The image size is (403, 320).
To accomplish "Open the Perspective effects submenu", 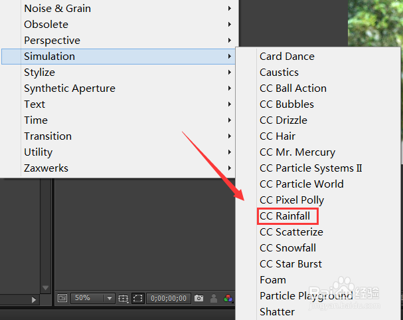I will coord(118,41).
